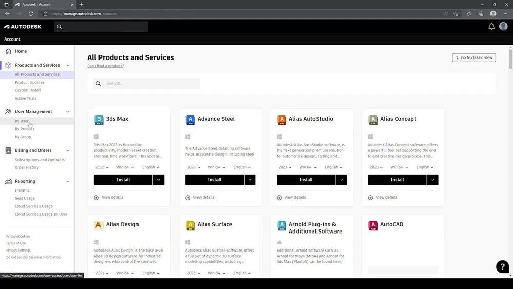This screenshot has width=513, height=289.
Task: Click the Advance Steel product icon
Action: click(190, 120)
